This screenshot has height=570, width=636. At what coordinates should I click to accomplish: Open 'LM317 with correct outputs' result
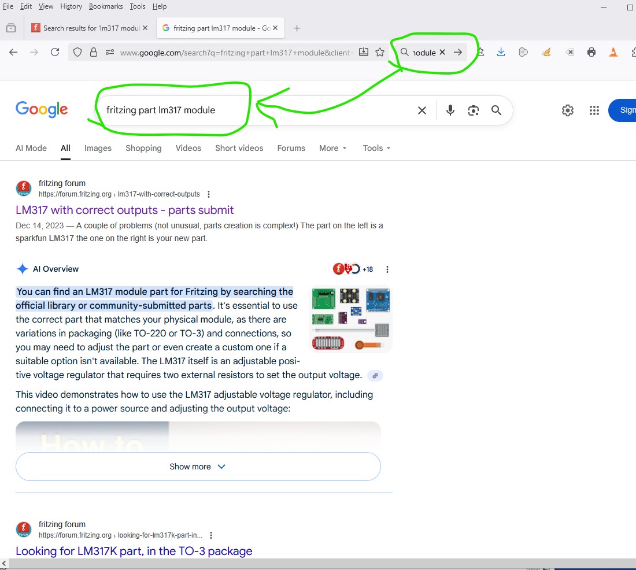tap(125, 210)
